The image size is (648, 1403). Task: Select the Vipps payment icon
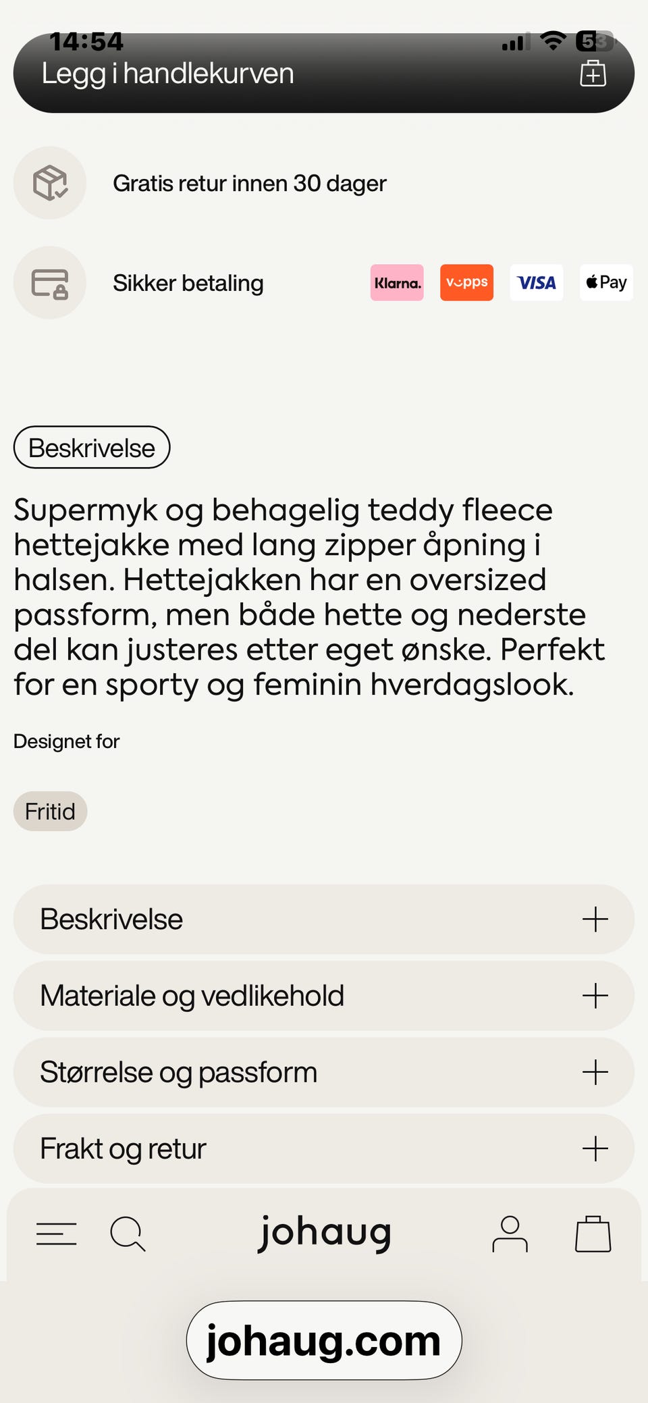point(466,283)
